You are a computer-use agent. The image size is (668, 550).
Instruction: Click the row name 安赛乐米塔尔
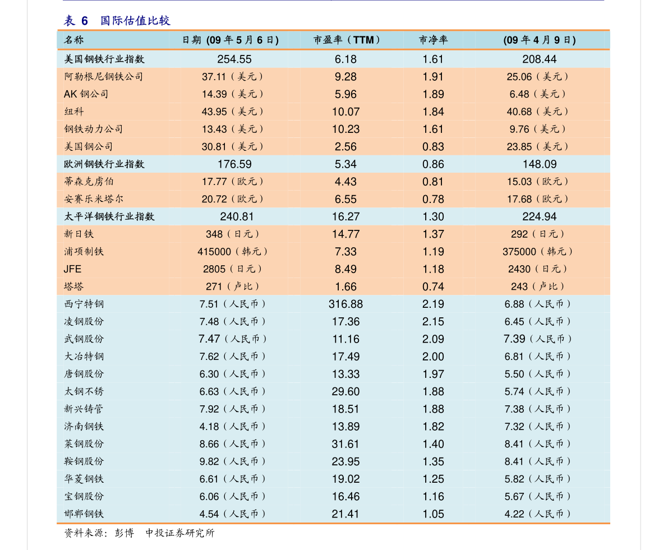(94, 199)
